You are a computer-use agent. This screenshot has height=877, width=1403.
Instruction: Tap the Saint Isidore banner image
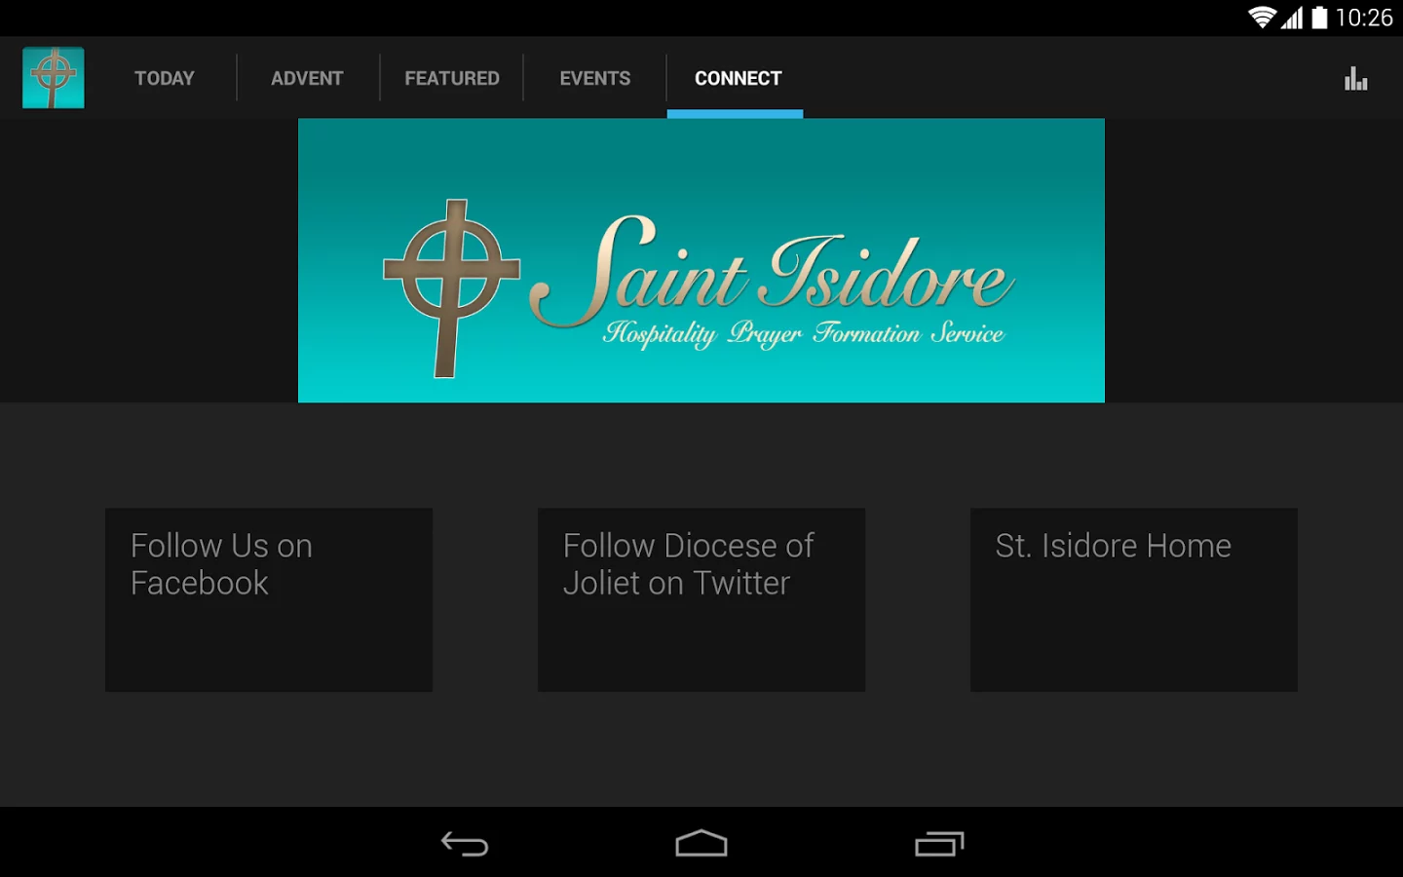[701, 260]
